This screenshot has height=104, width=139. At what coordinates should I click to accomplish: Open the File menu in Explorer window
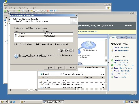point(6,8)
